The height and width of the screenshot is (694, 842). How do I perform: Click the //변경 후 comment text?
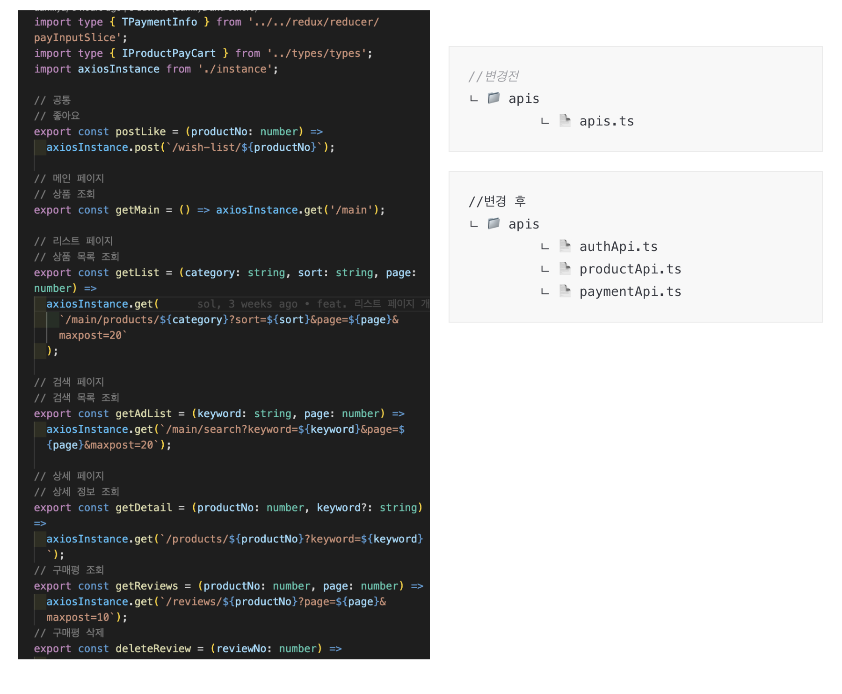tap(497, 201)
